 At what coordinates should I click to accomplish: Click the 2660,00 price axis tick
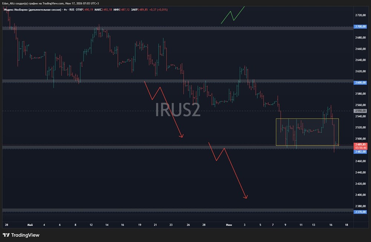(x=360, y=49)
